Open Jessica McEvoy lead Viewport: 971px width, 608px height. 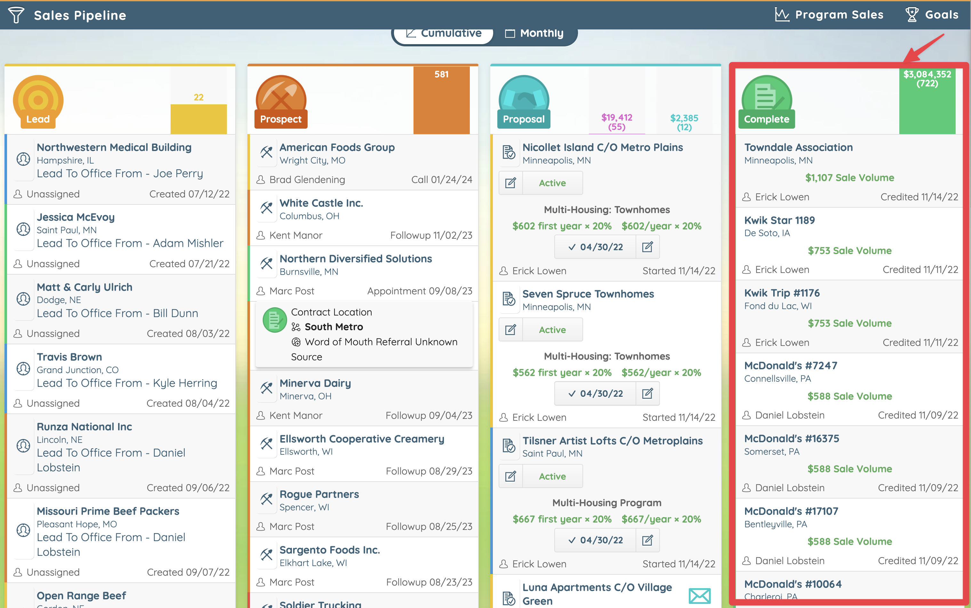76,217
